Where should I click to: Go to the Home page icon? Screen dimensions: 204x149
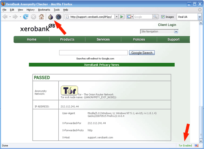pos(42,17)
